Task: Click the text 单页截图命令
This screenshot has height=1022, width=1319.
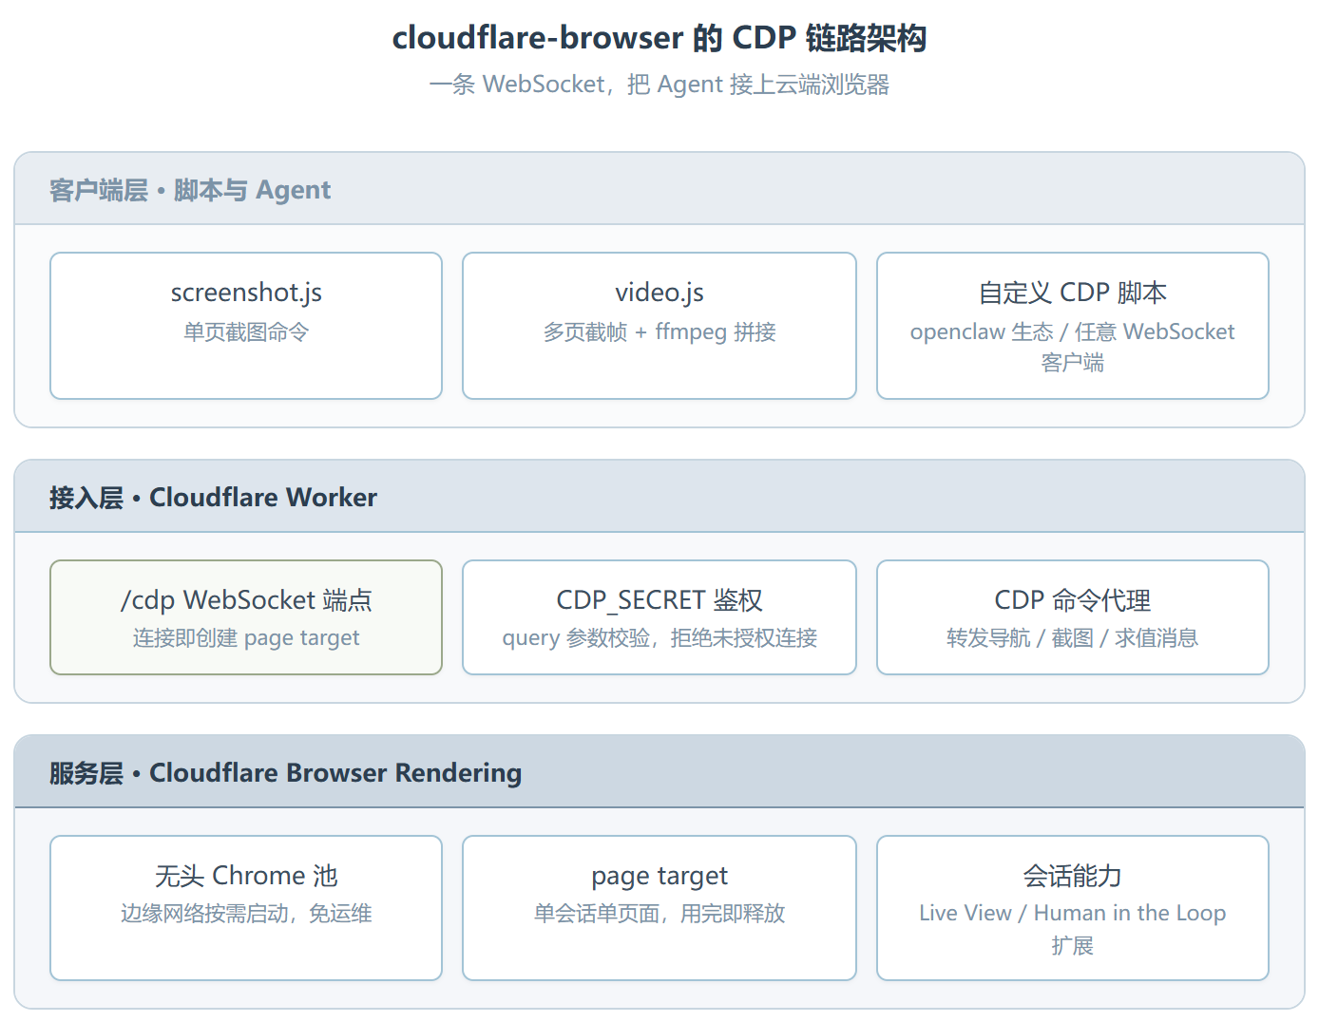Action: tap(246, 332)
